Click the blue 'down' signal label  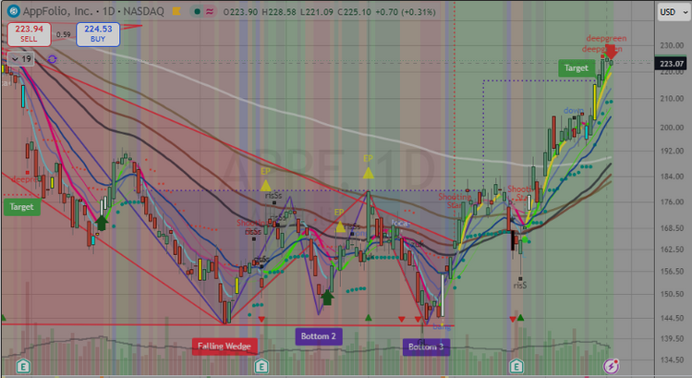pyautogui.click(x=574, y=110)
